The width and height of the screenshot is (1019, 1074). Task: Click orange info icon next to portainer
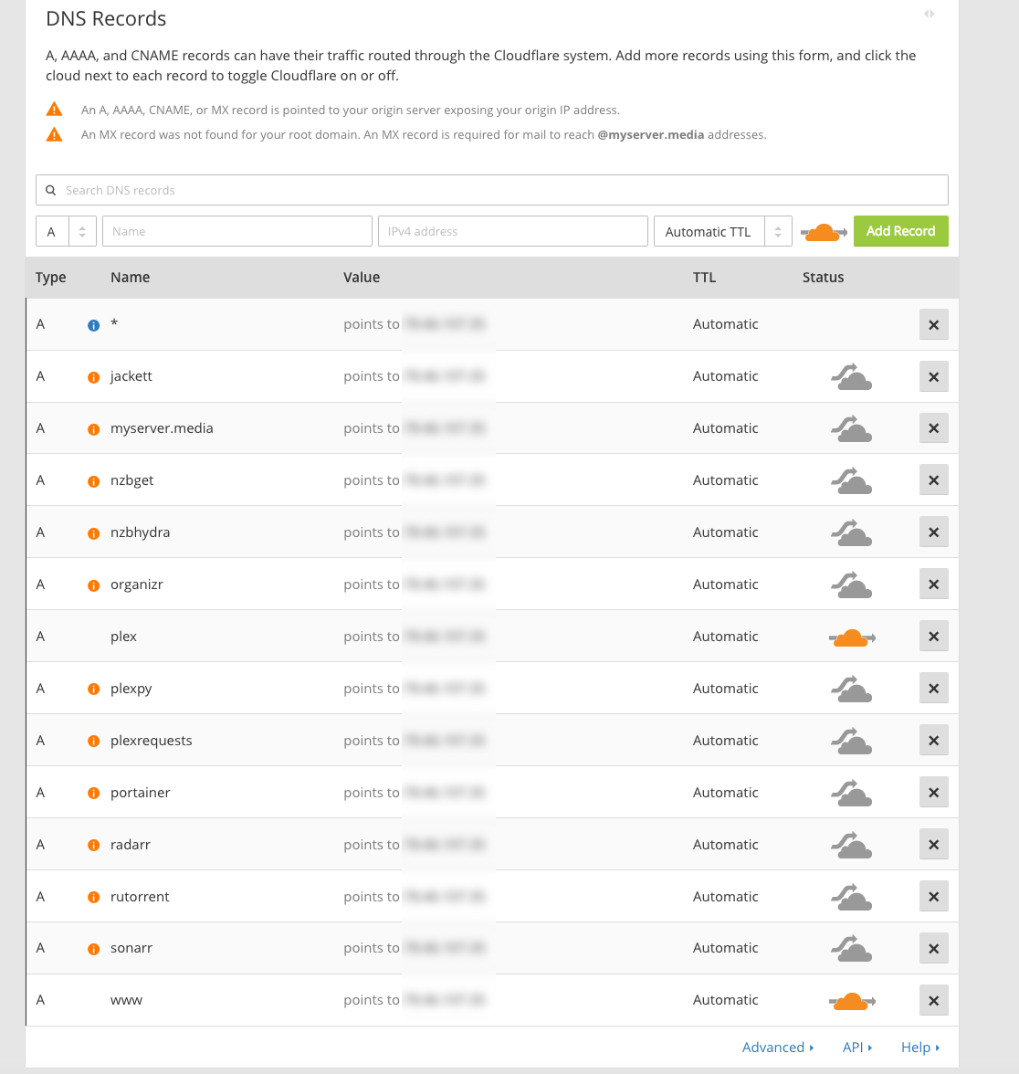[x=94, y=793]
